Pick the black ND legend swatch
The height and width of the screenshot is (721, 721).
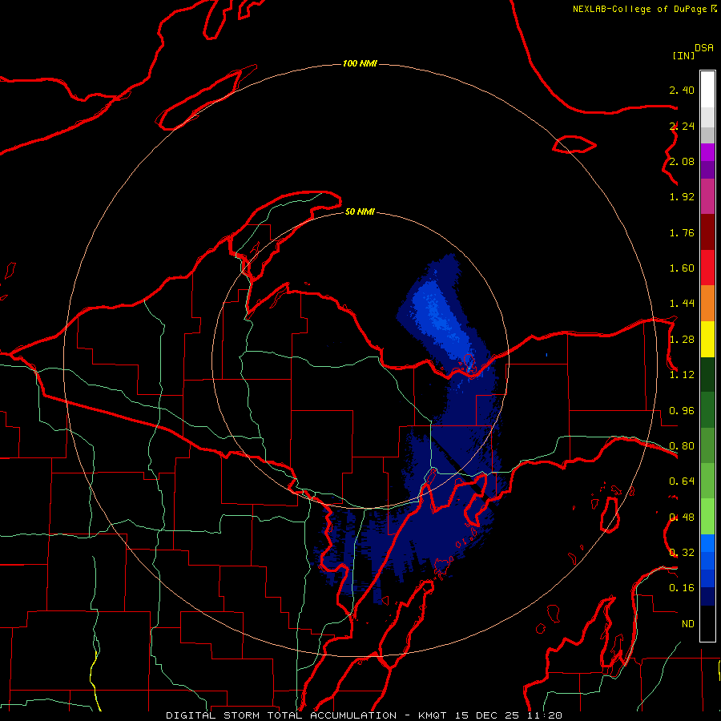707,623
